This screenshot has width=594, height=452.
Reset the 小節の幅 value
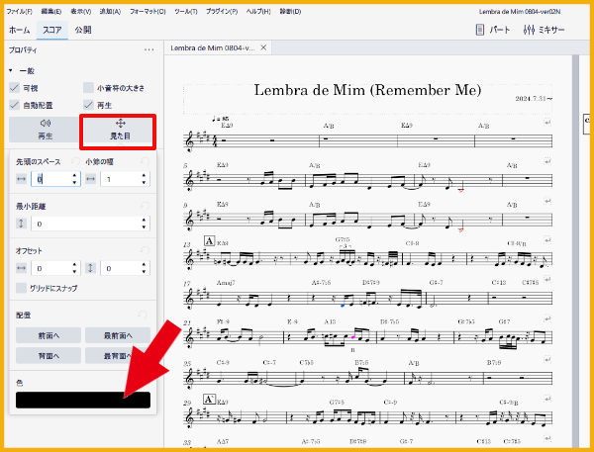coord(145,161)
